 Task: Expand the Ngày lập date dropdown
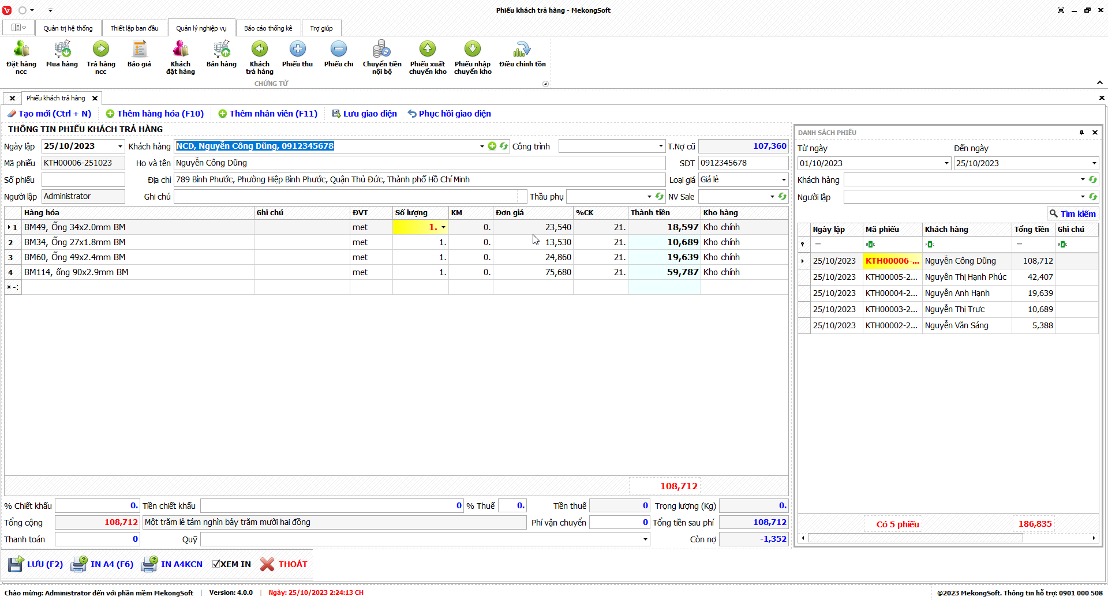pyautogui.click(x=120, y=147)
